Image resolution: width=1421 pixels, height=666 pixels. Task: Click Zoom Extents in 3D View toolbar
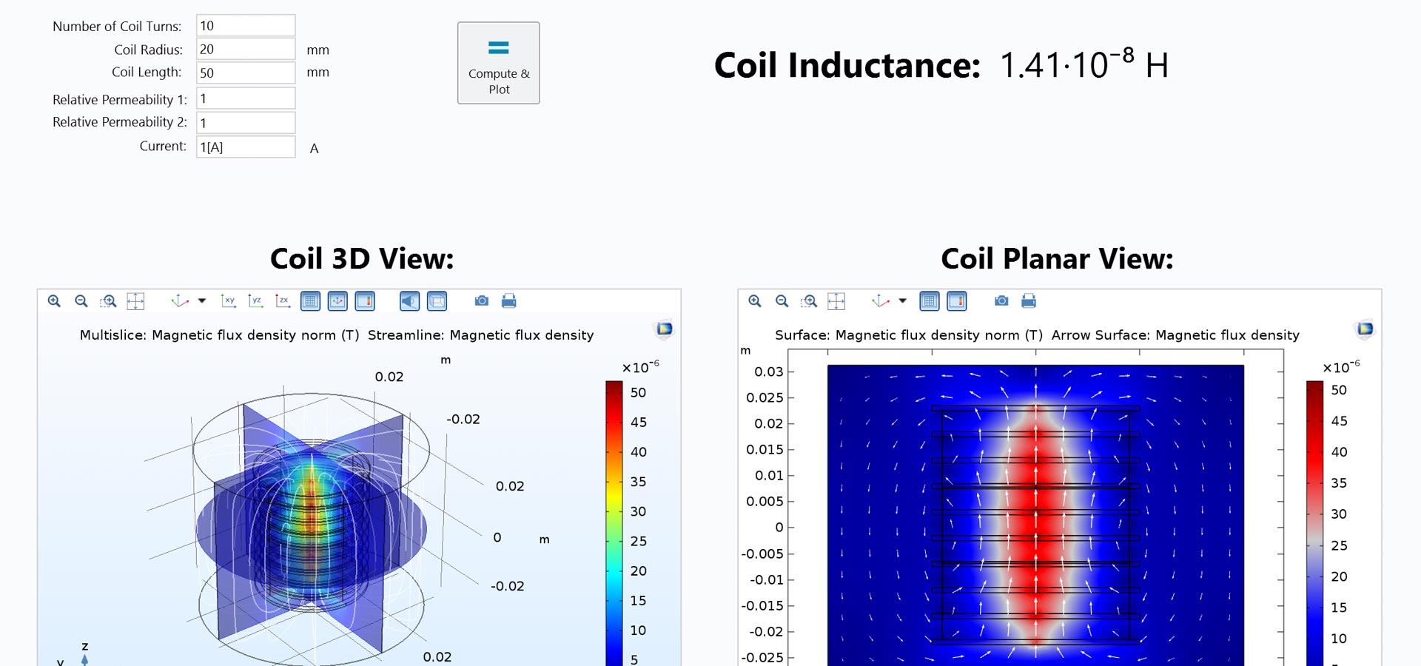135,301
